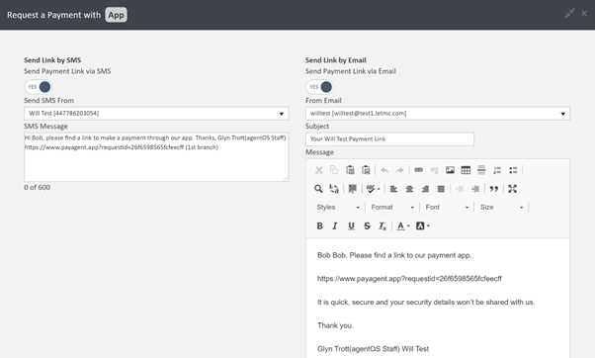Align message text left
Viewport: 595px width, 358px height.
tap(393, 189)
